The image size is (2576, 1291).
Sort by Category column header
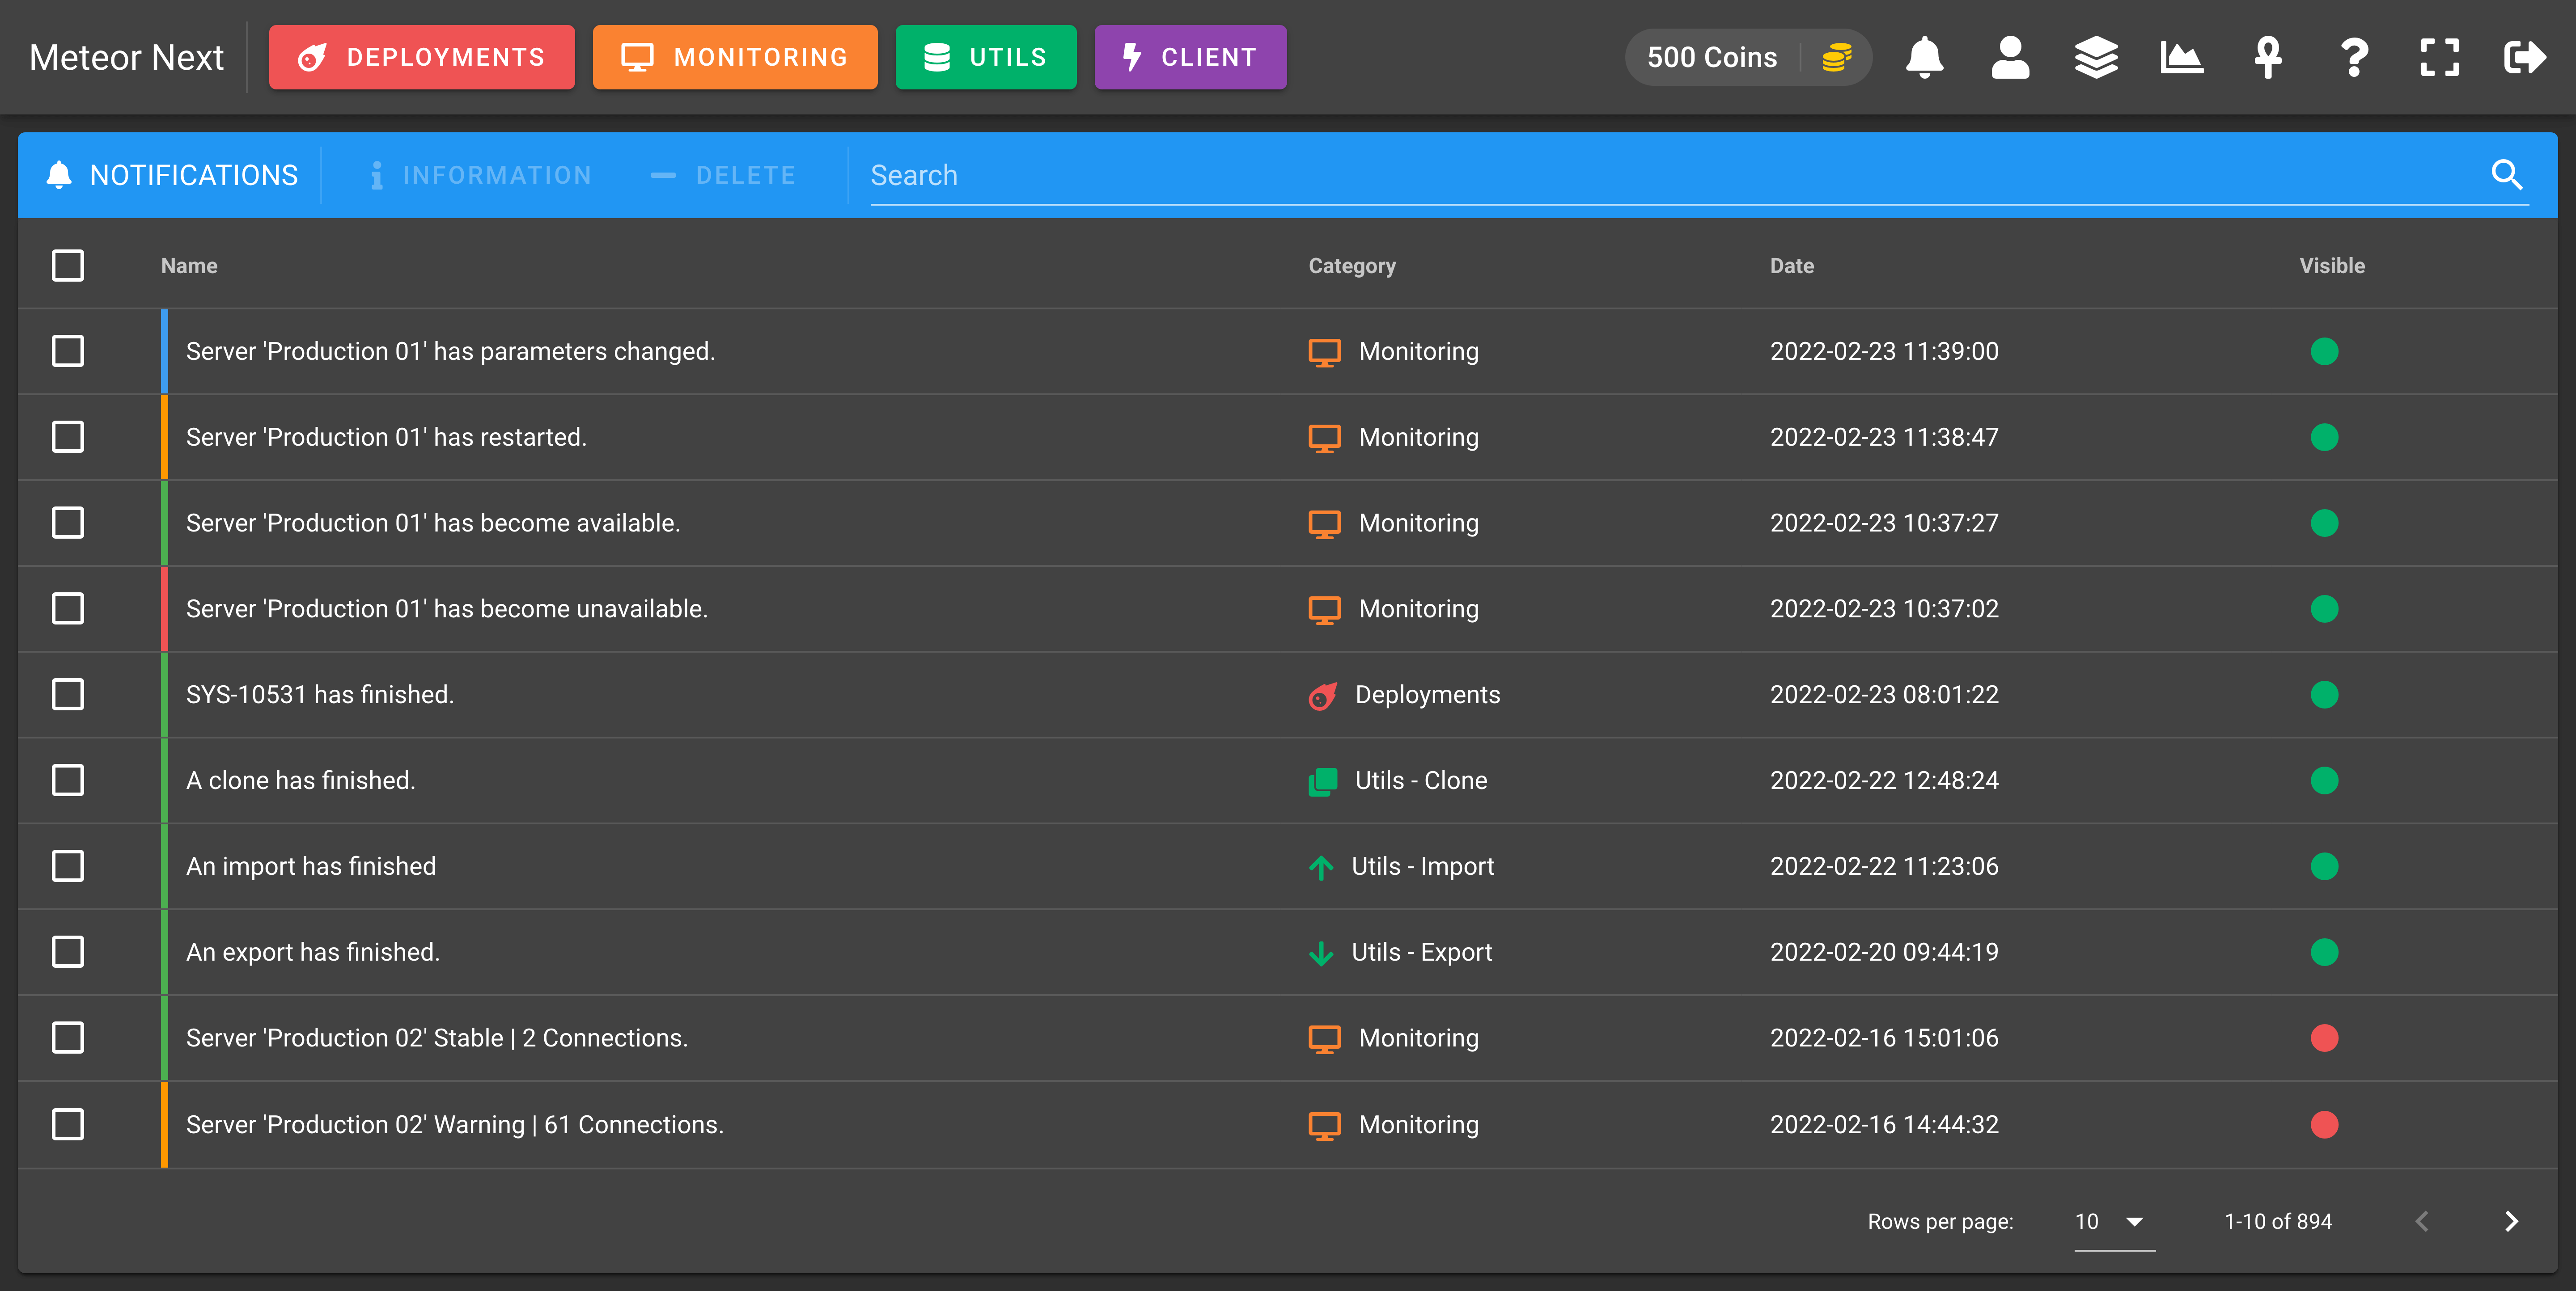[x=1351, y=266]
